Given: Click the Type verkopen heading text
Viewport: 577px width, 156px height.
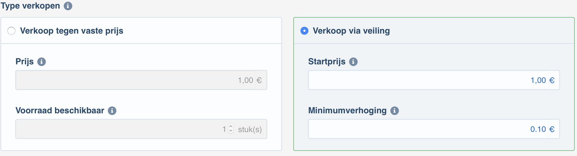Looking at the screenshot, I should (30, 6).
